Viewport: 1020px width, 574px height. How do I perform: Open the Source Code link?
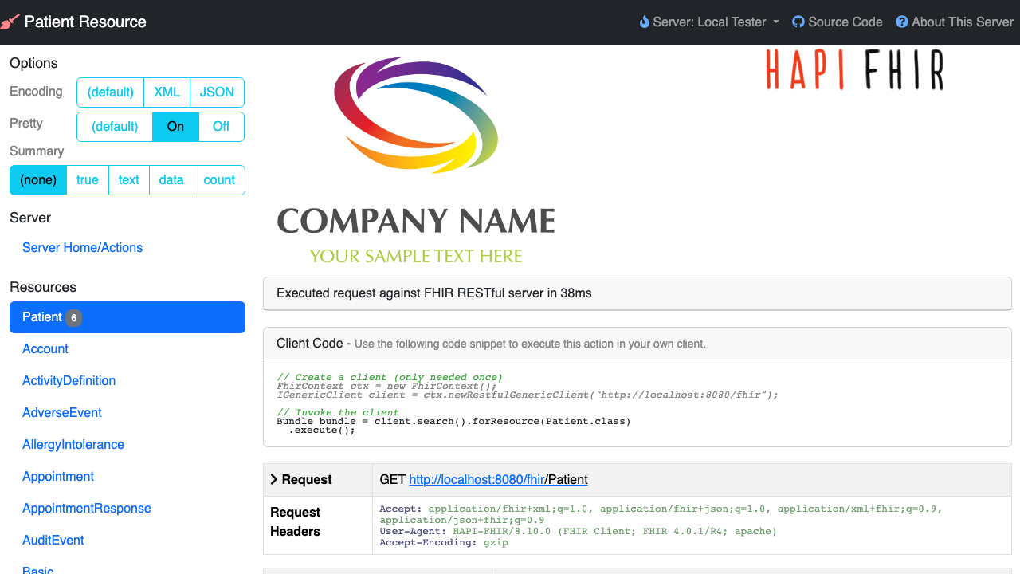(838, 22)
